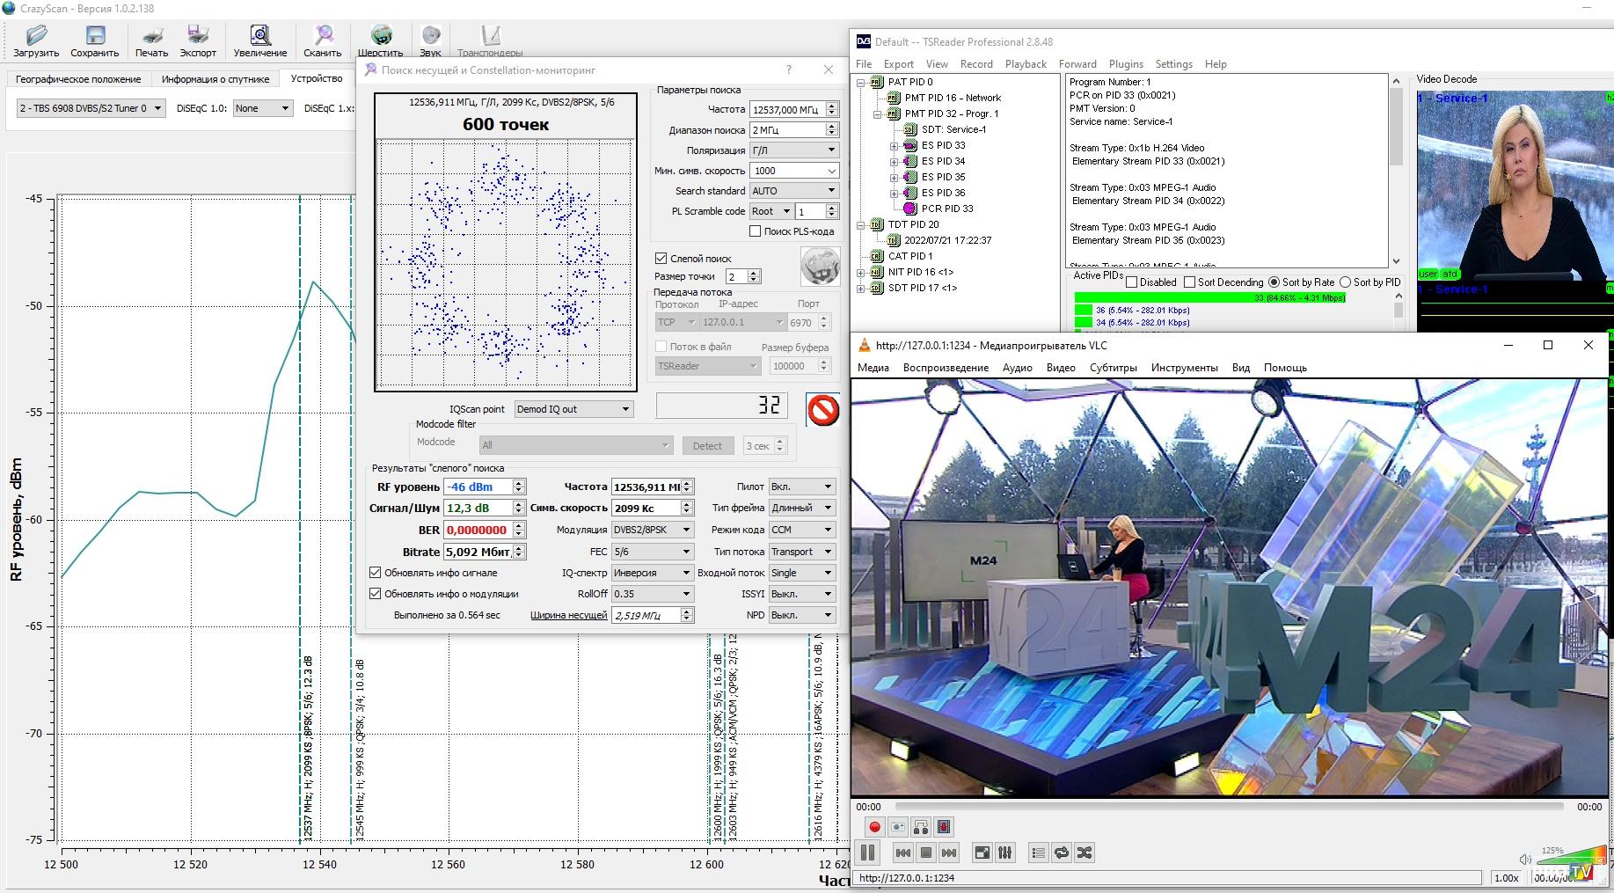
Task: Open the IQScan point dropdown
Action: click(x=573, y=409)
